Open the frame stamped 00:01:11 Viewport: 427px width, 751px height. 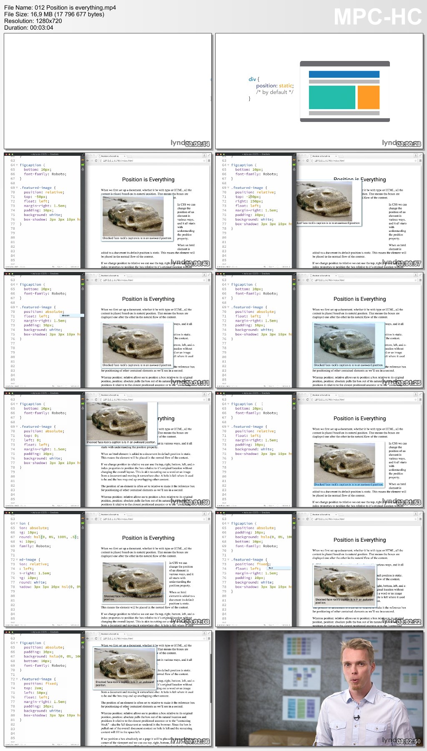coord(108,330)
